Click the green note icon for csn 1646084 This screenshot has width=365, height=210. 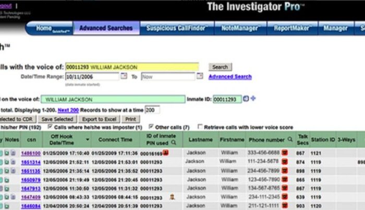coord(7,206)
